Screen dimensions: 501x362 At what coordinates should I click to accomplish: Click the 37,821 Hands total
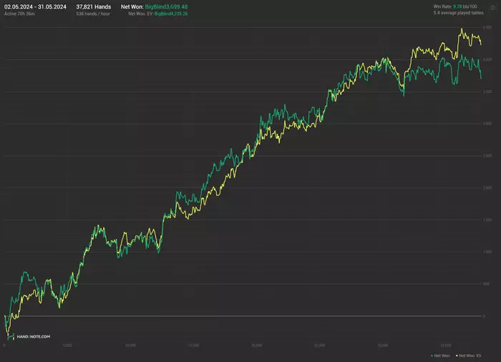94,6
